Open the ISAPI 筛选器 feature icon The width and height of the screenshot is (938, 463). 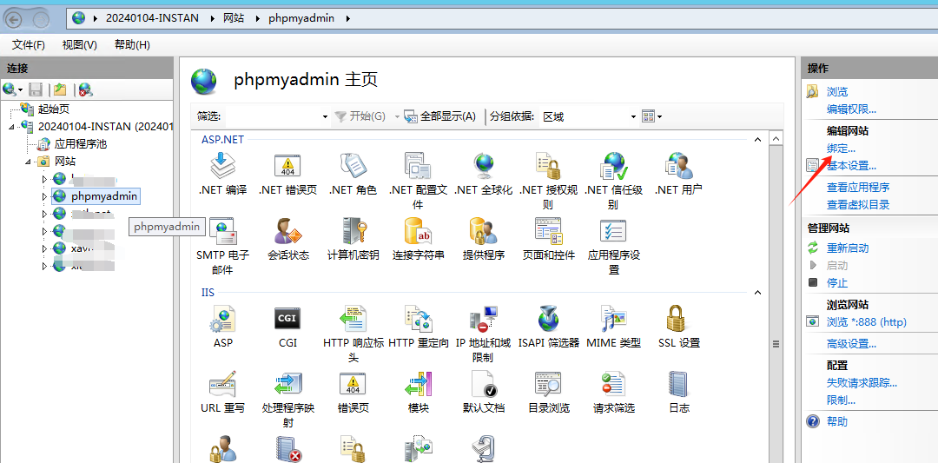(x=549, y=319)
